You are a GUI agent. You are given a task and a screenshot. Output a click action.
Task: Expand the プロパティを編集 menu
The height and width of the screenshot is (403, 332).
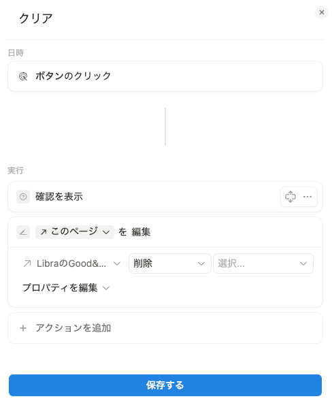click(66, 288)
